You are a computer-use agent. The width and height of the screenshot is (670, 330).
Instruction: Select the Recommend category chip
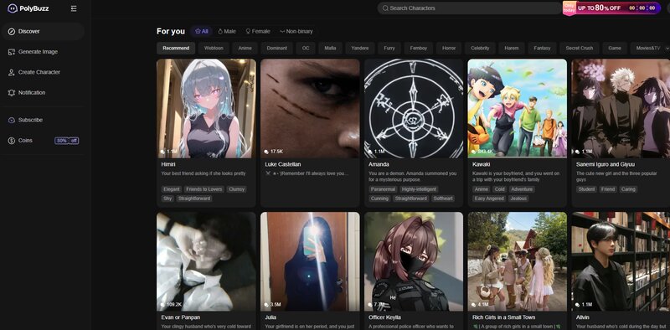[176, 49]
